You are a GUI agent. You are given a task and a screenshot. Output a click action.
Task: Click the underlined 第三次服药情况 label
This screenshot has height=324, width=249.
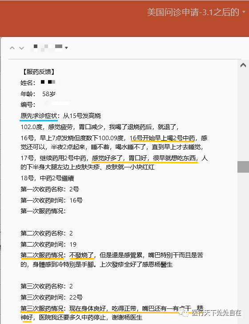click(x=42, y=308)
